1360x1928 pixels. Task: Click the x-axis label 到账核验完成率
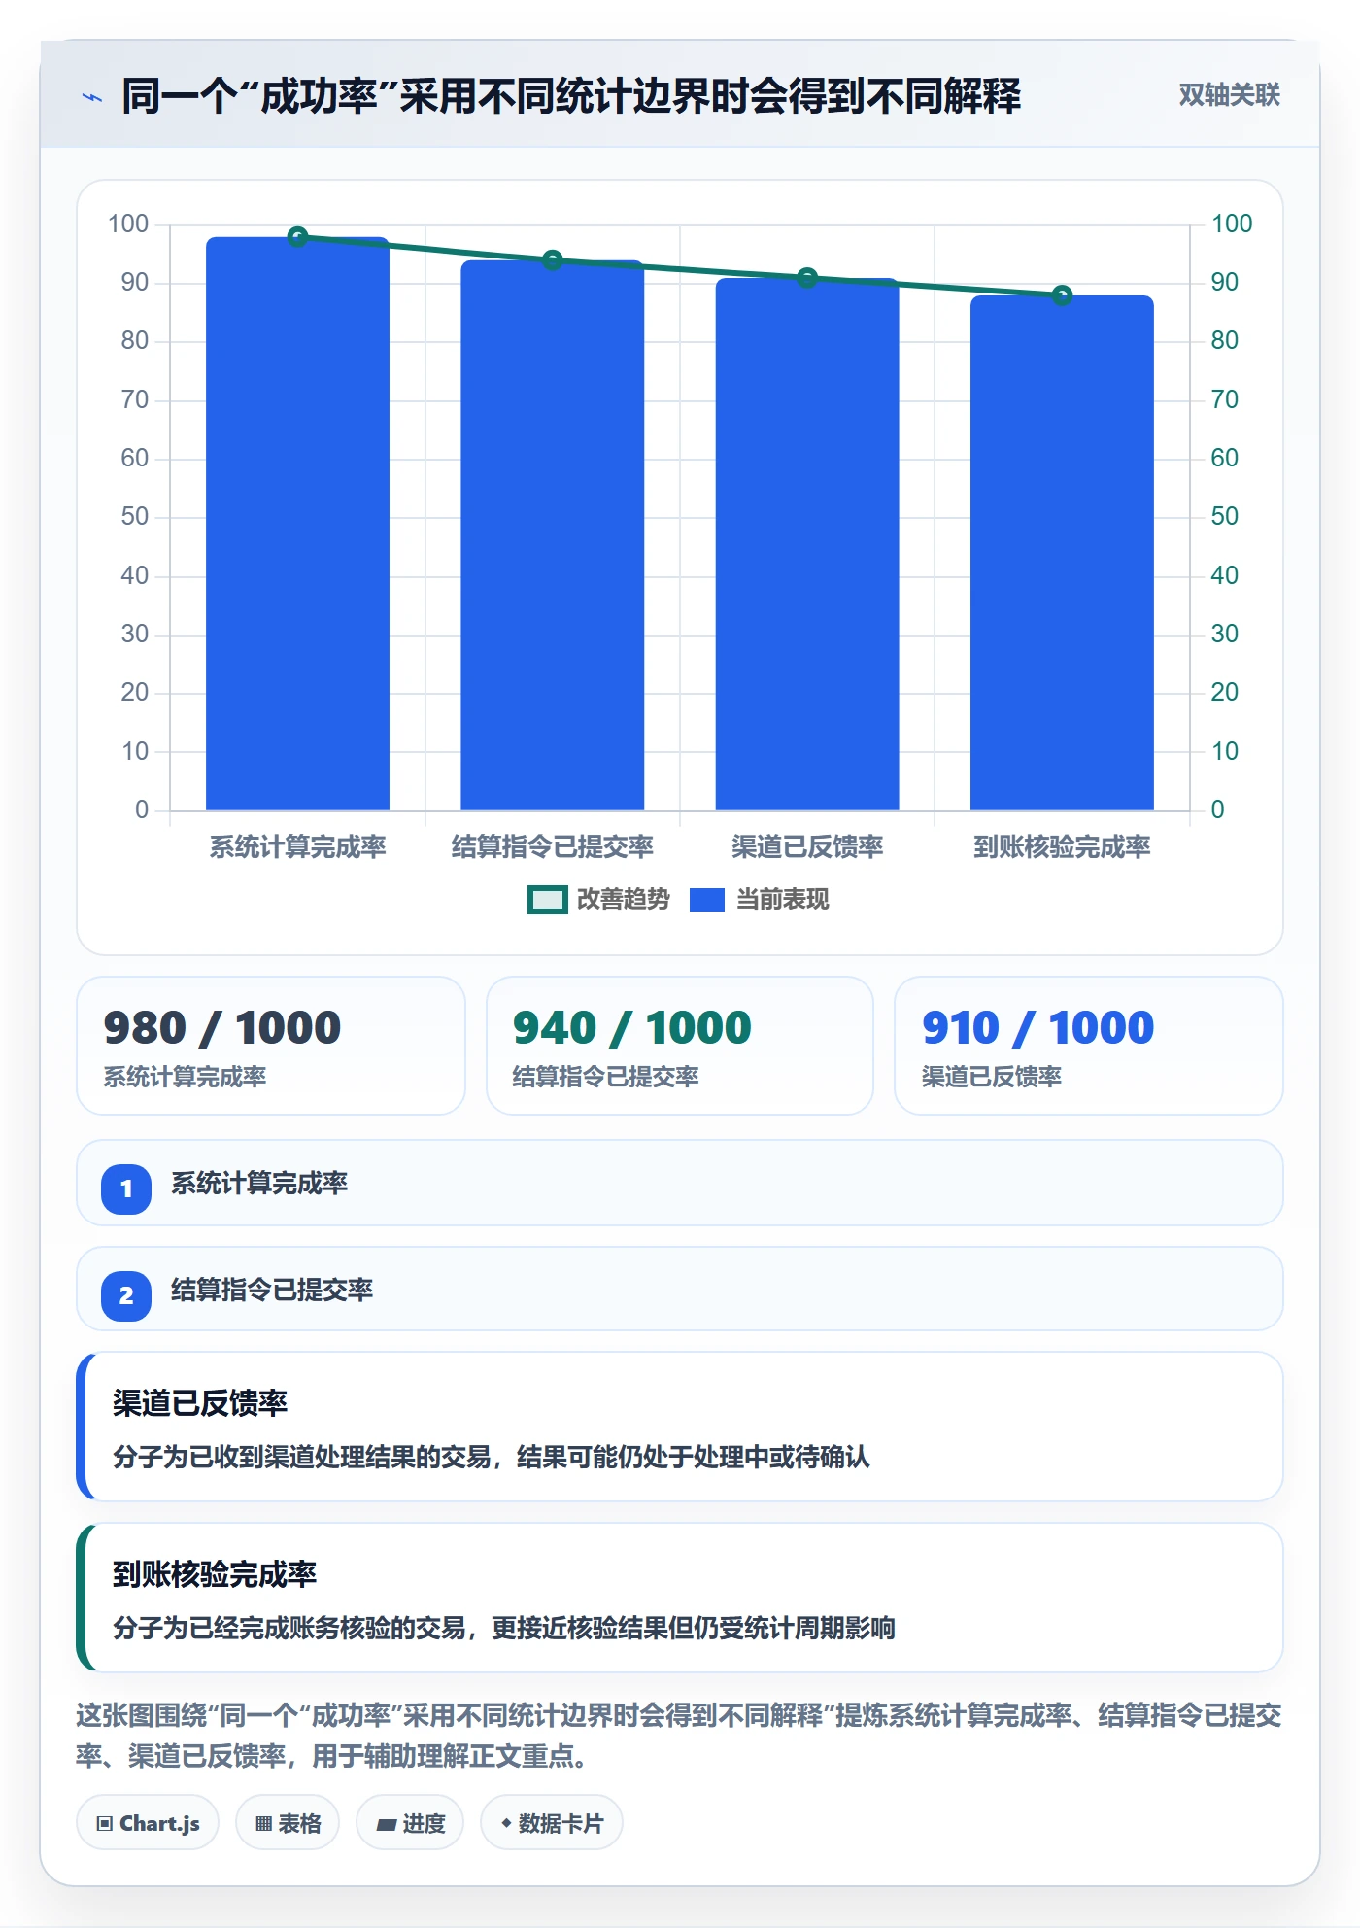tap(1062, 847)
